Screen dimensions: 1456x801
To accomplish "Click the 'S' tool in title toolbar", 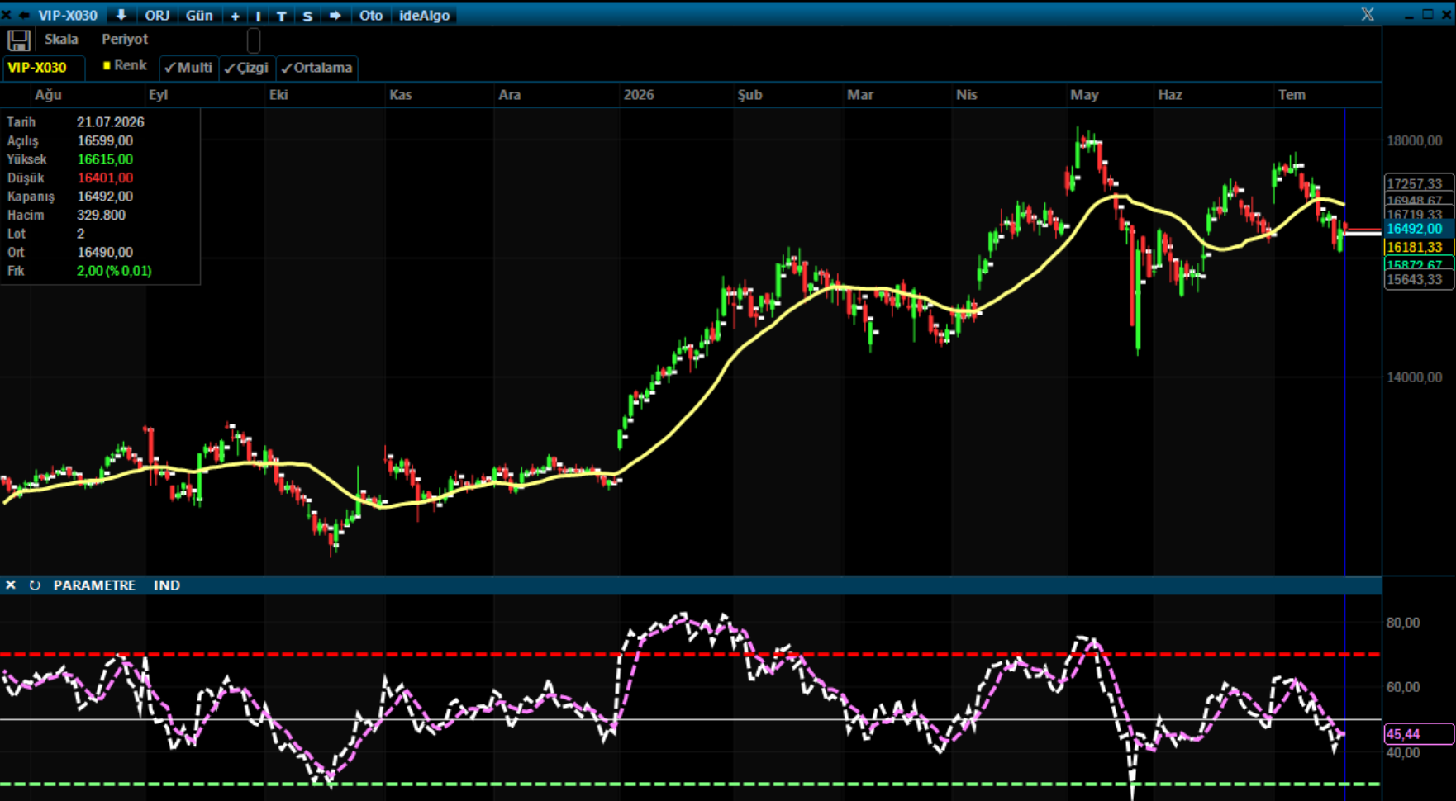I will click(x=307, y=16).
